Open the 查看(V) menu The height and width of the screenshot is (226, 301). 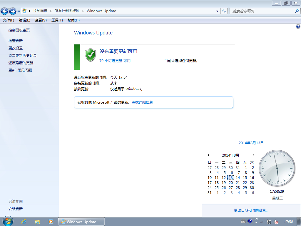[x=41, y=20]
